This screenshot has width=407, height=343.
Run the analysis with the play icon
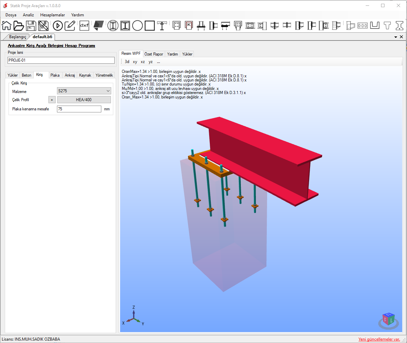point(58,26)
